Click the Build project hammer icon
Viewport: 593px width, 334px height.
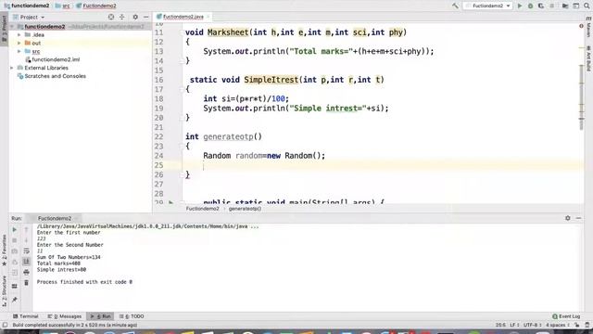(455, 6)
